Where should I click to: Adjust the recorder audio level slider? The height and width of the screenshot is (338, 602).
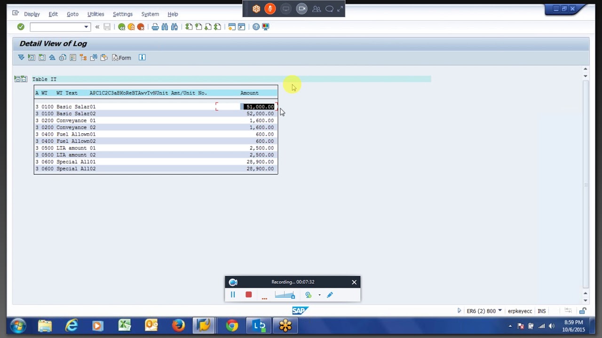pyautogui.click(x=285, y=295)
